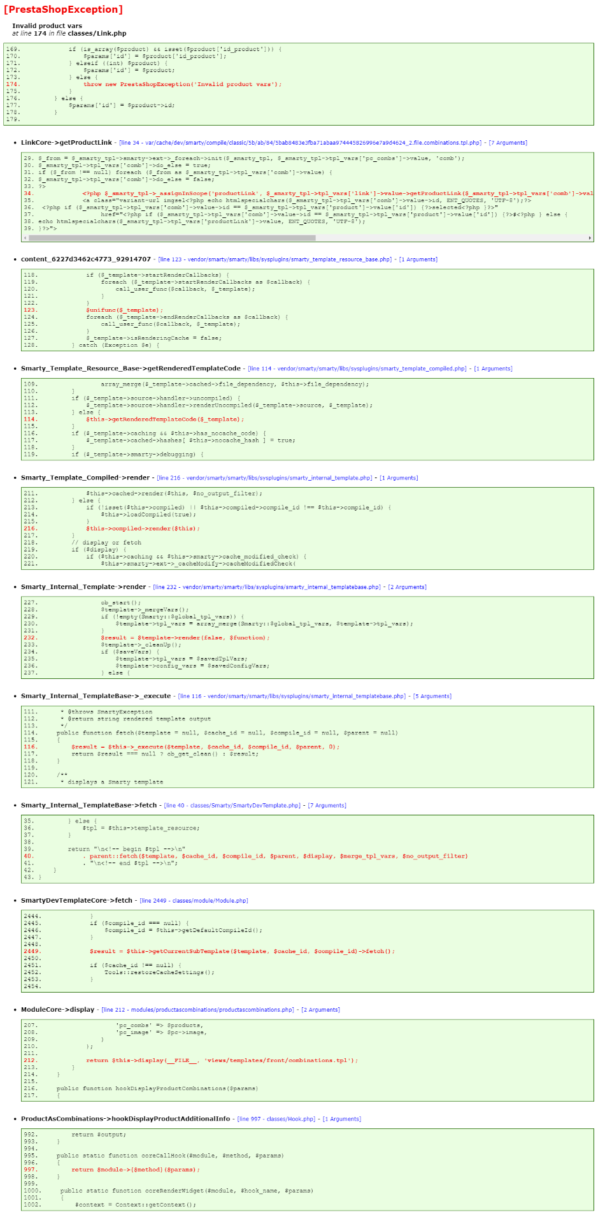Click the 'ob_start();' code line
Viewport: 598px width, 1224px height.
(120, 602)
